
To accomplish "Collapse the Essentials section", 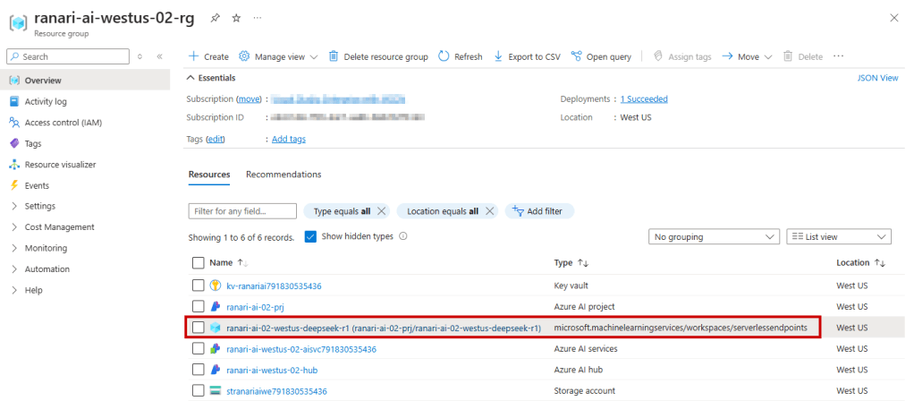I will click(x=190, y=78).
